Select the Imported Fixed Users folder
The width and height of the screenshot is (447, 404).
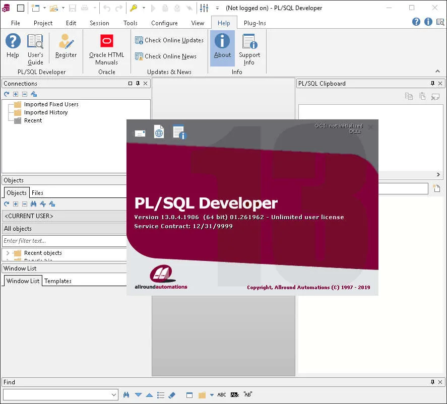tap(51, 104)
